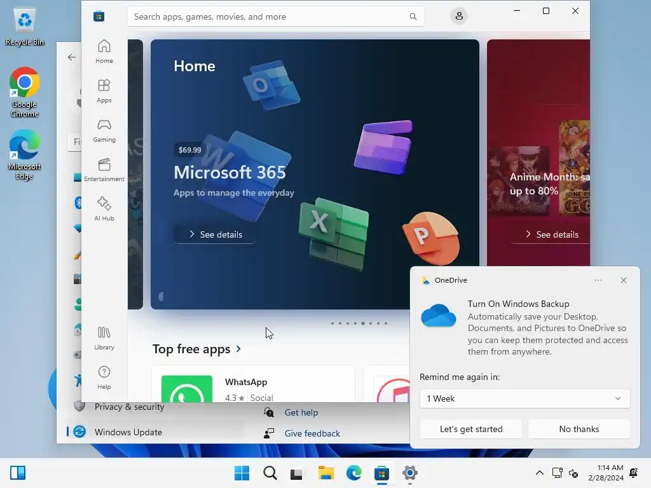Open Task View on the taskbar
The width and height of the screenshot is (651, 488).
(297, 473)
